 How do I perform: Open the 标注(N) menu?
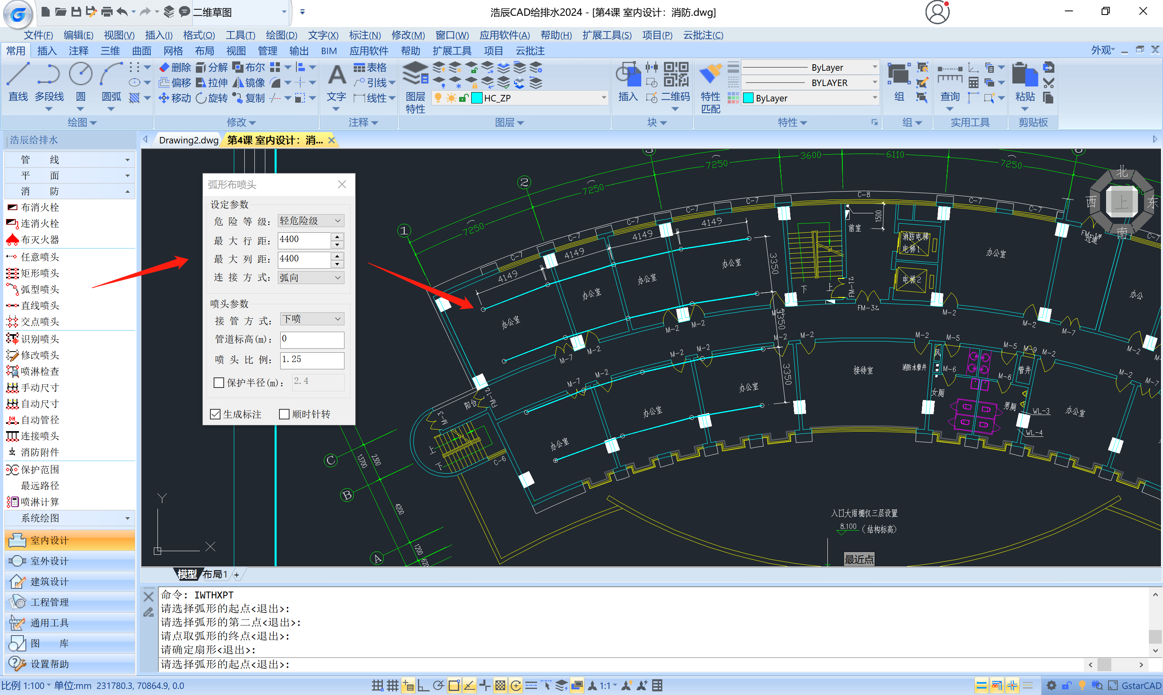[365, 35]
